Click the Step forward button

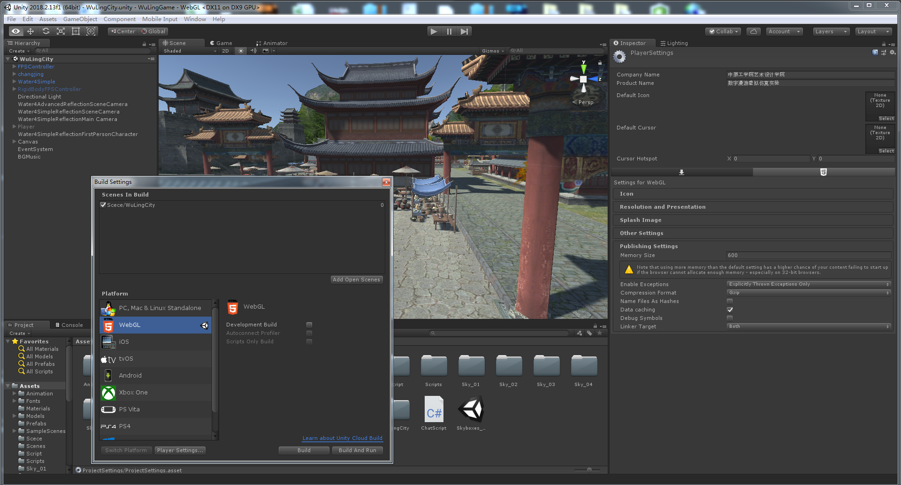click(464, 31)
